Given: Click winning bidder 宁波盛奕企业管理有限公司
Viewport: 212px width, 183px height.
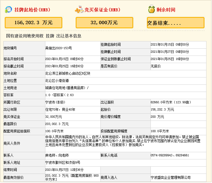Looking at the screenshot, I should 171,177.
